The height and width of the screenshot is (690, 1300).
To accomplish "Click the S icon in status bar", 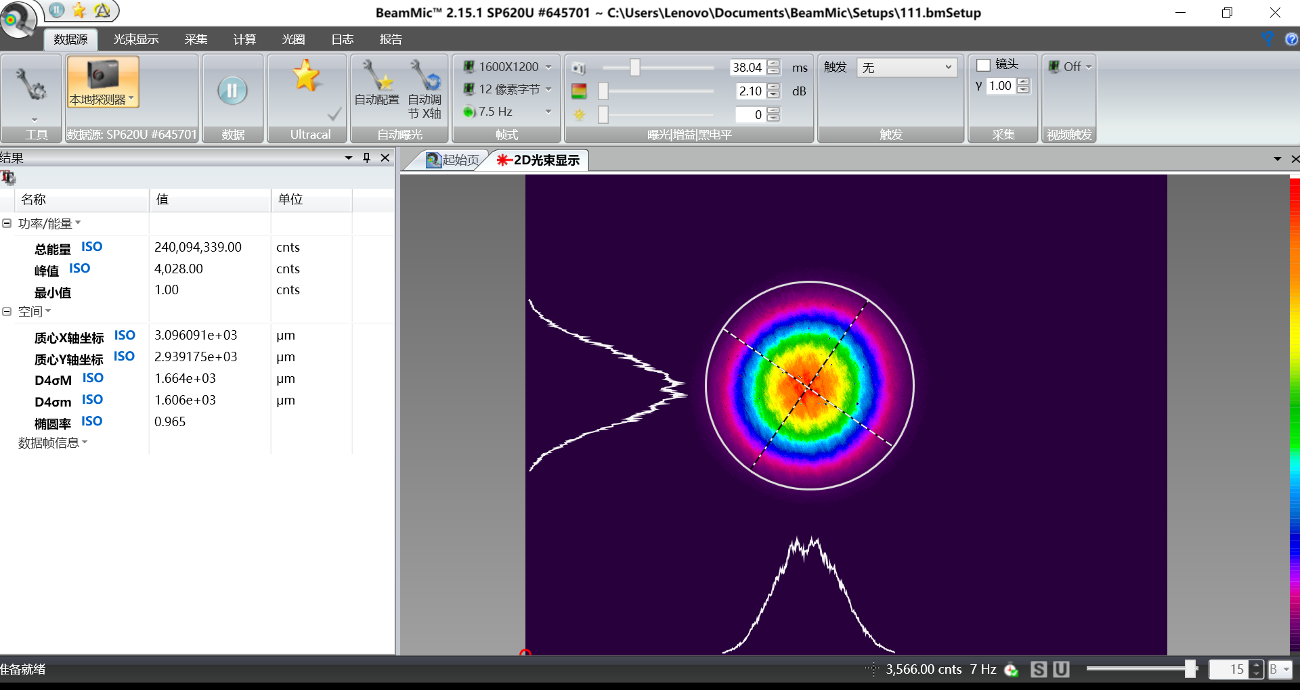I will 1038,669.
